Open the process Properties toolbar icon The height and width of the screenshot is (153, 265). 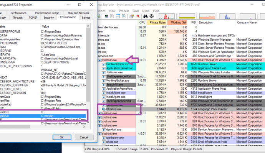[132, 16]
